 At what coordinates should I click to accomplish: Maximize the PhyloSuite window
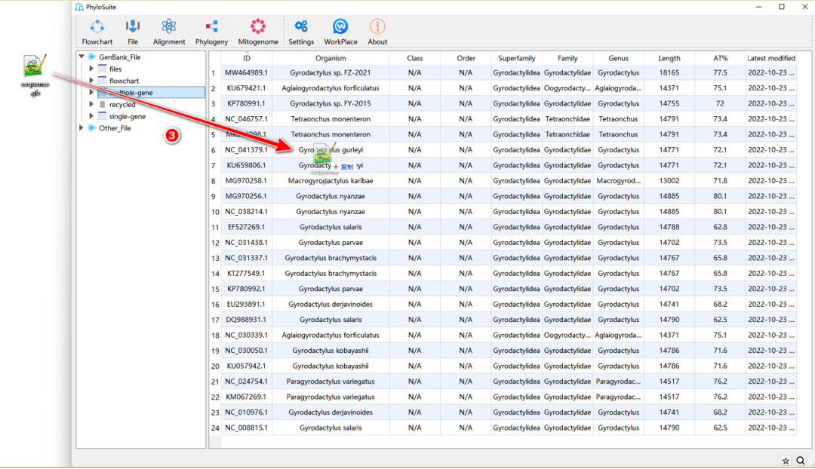(781, 7)
